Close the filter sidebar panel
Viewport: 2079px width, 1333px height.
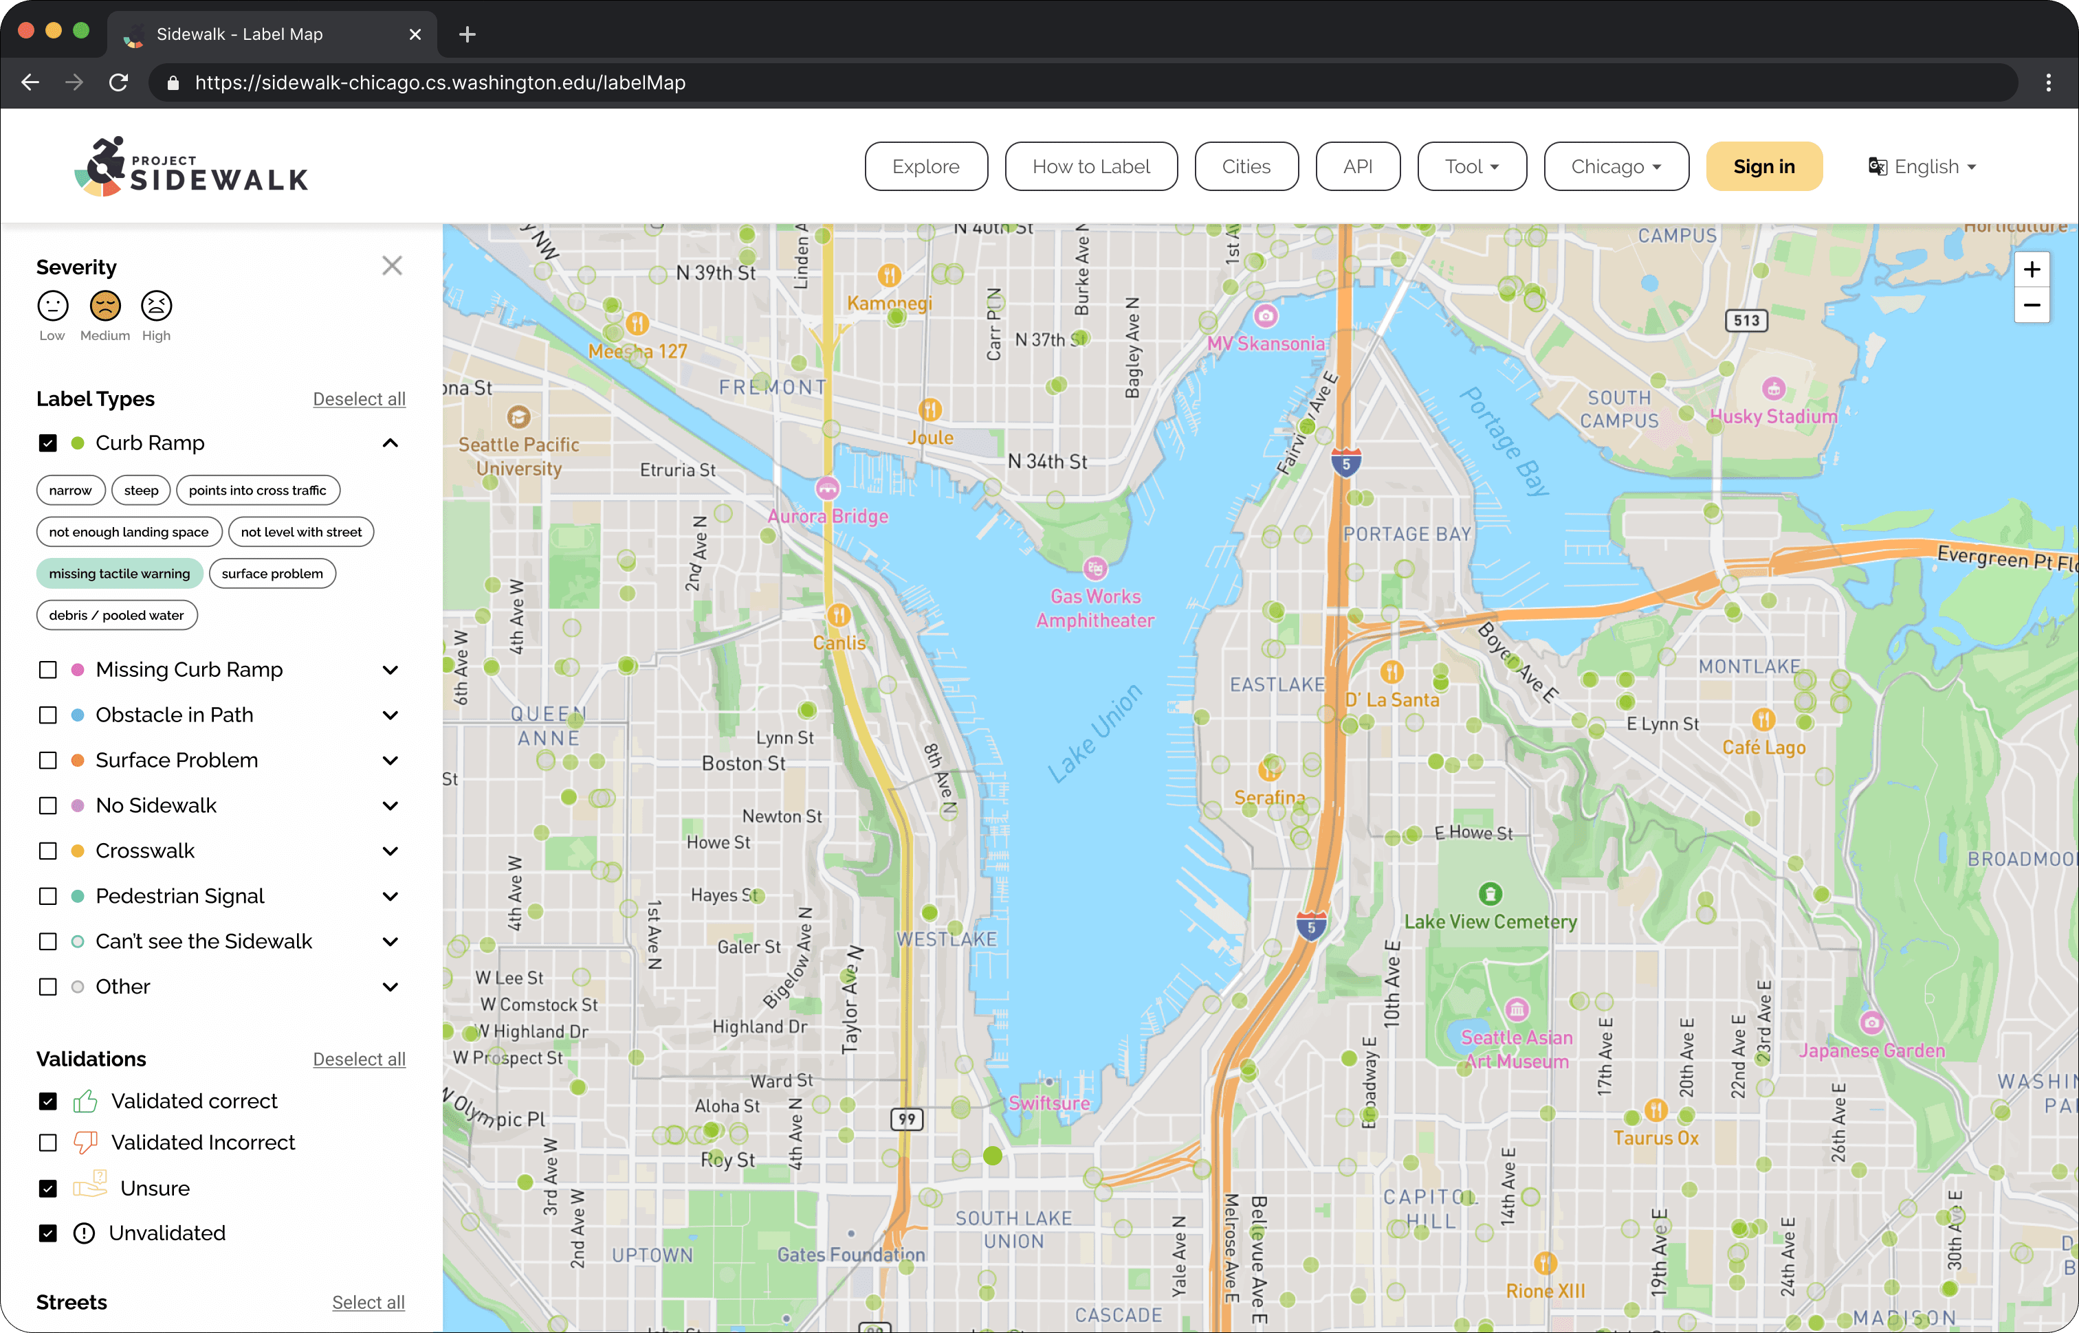393,266
